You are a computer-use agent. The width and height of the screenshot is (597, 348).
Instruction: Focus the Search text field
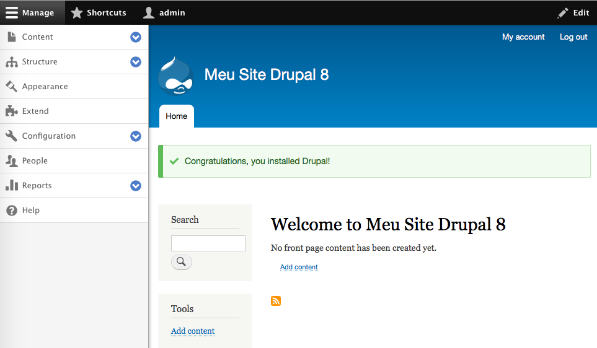[x=208, y=243]
